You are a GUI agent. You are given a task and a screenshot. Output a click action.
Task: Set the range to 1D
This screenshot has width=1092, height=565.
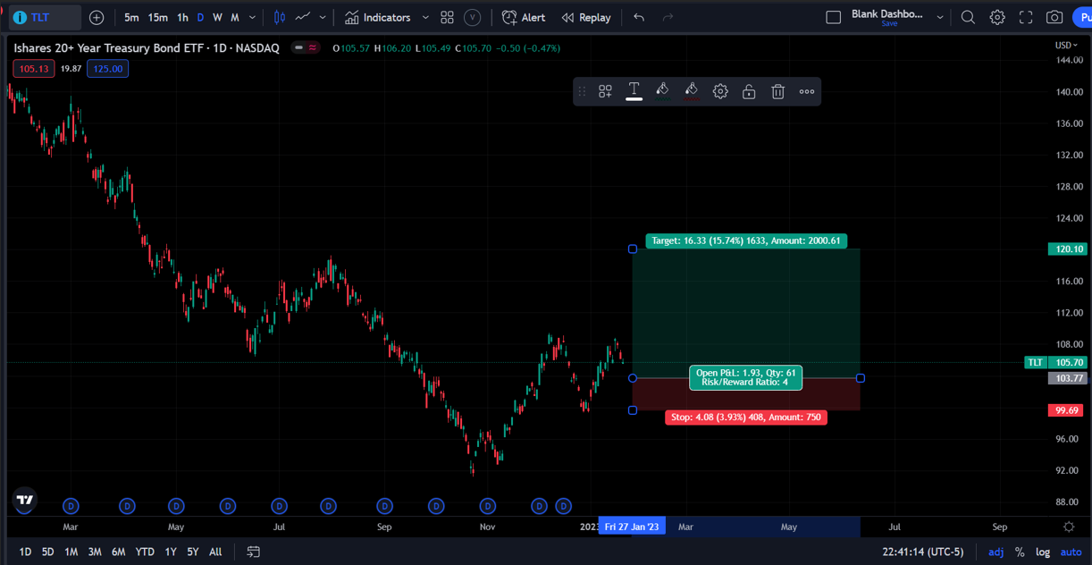(x=25, y=552)
